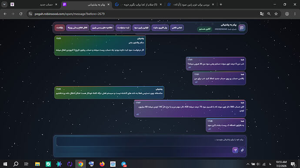Viewport: 300px width, 168px height.
Task: Open Chrome three-dot menu
Action: [295, 14]
